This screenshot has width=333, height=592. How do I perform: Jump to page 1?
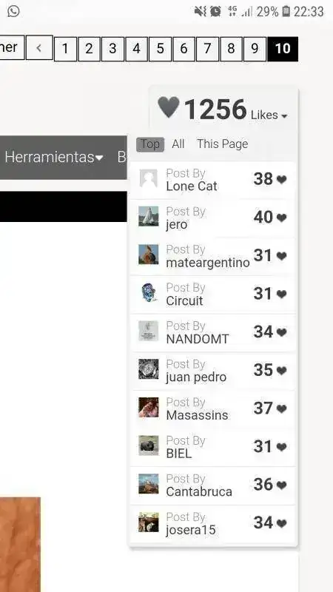[65, 49]
